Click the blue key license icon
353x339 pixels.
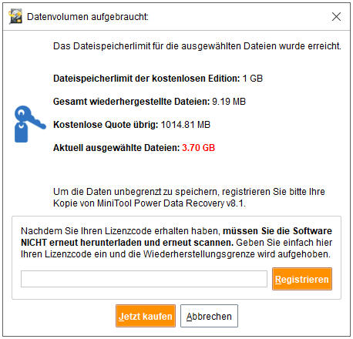click(30, 124)
